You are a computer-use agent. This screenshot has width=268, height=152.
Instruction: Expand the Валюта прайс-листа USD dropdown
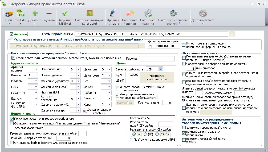pyautogui.click(x=160, y=69)
